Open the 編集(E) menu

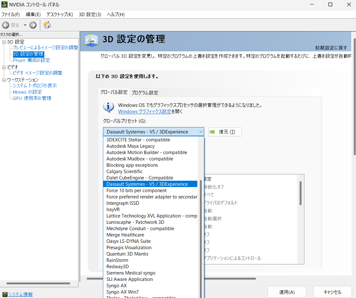tap(33, 15)
